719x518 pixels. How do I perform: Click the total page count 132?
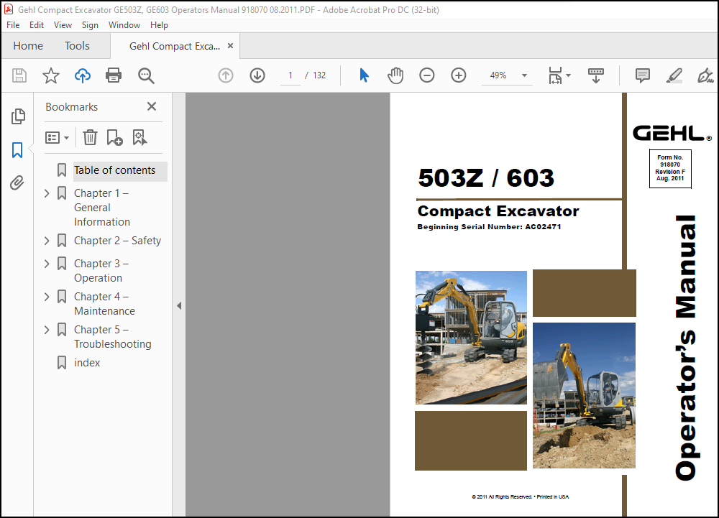pos(319,75)
